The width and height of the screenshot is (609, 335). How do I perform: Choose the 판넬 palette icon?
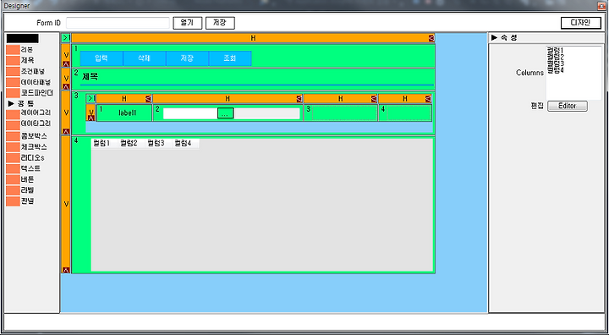tap(13, 201)
